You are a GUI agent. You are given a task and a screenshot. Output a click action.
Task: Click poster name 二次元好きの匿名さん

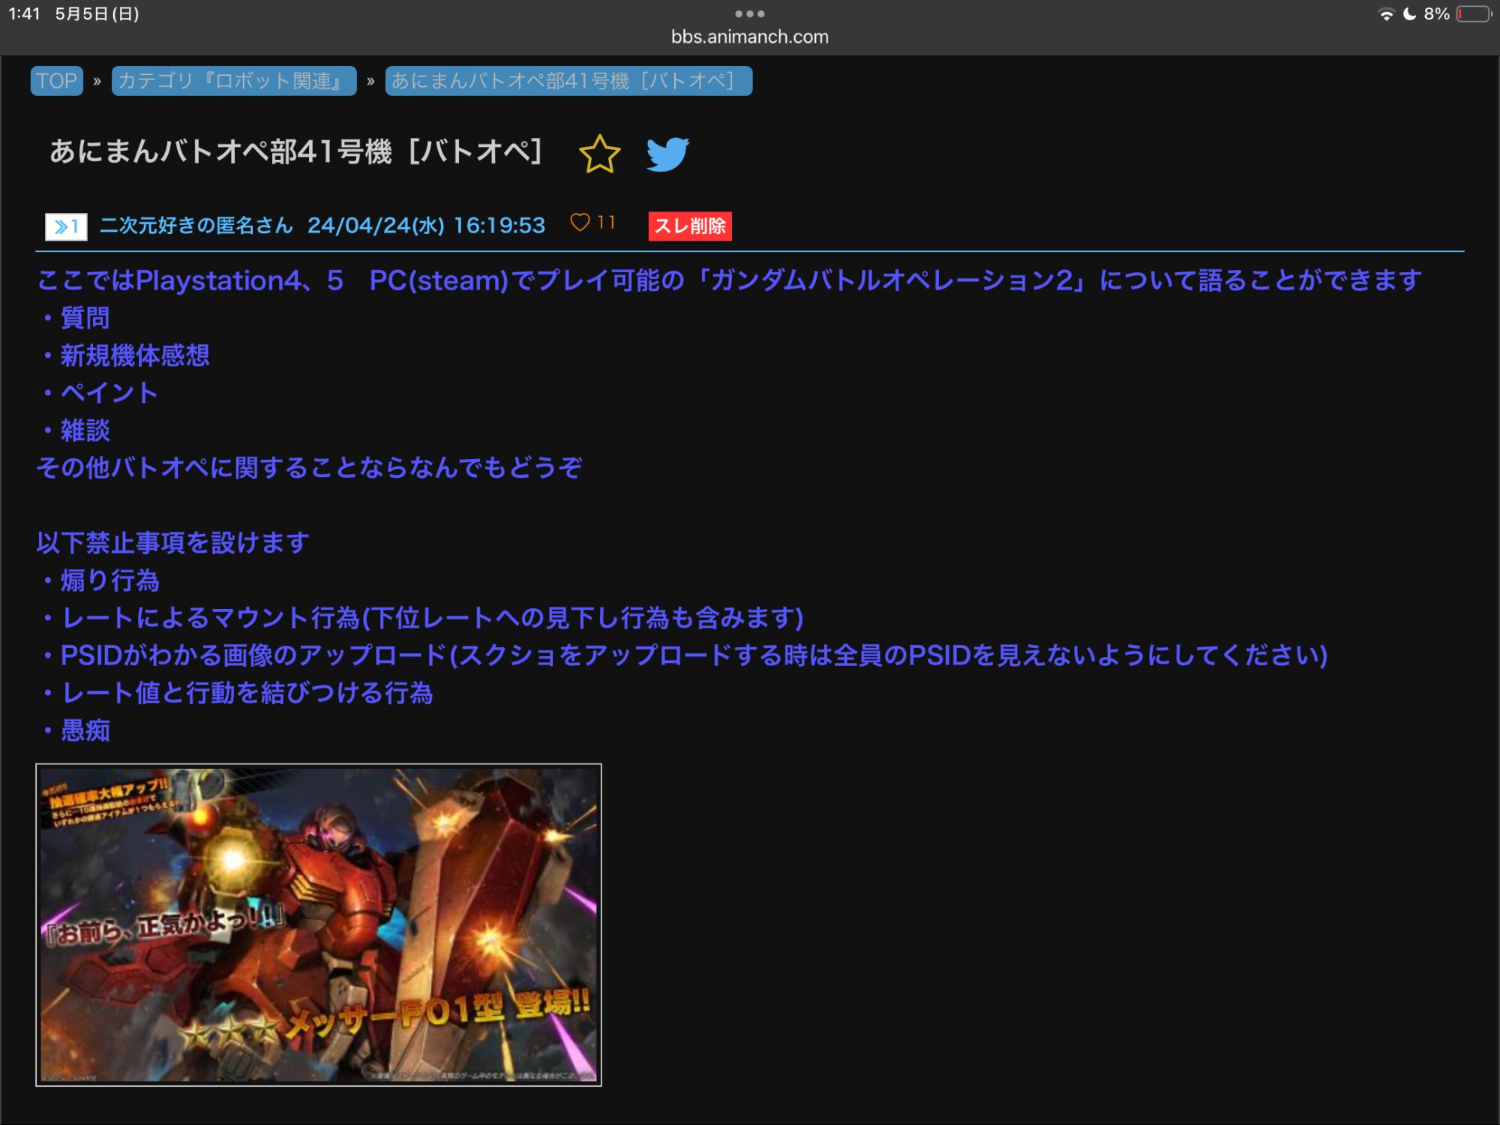[x=196, y=226]
